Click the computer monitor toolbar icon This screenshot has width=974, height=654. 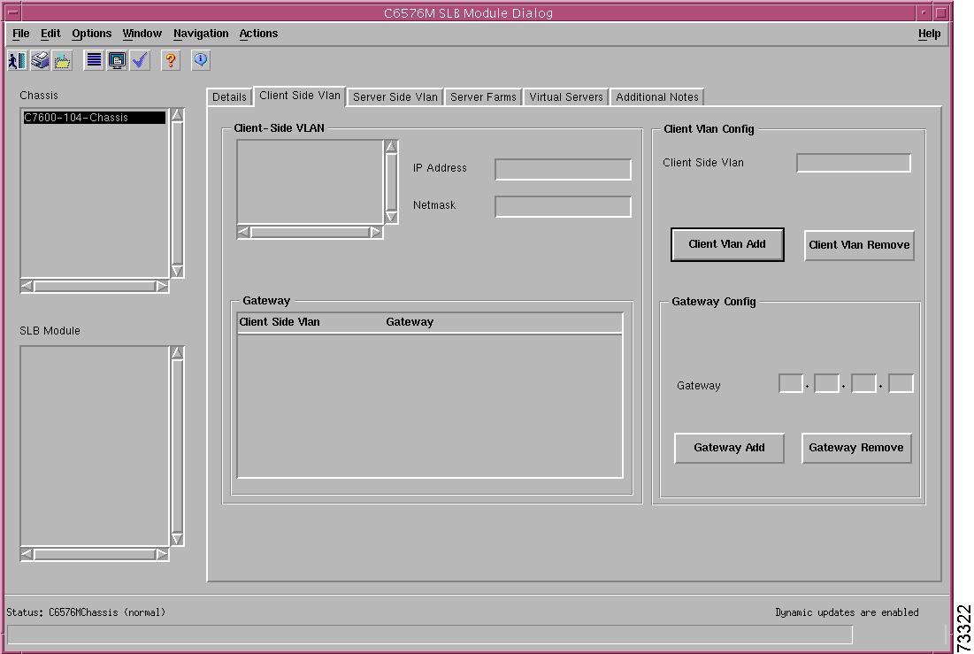pos(117,60)
